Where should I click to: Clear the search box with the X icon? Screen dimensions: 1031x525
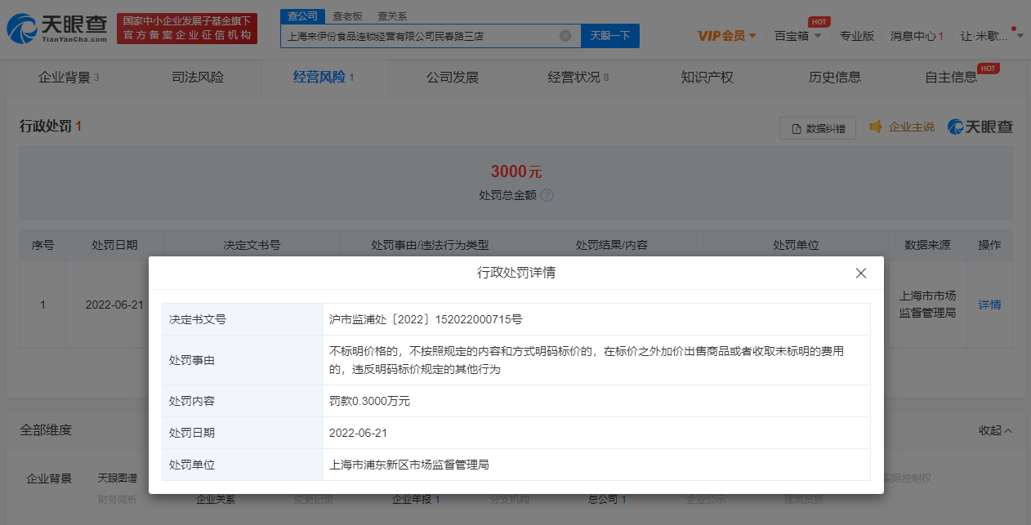tap(565, 36)
